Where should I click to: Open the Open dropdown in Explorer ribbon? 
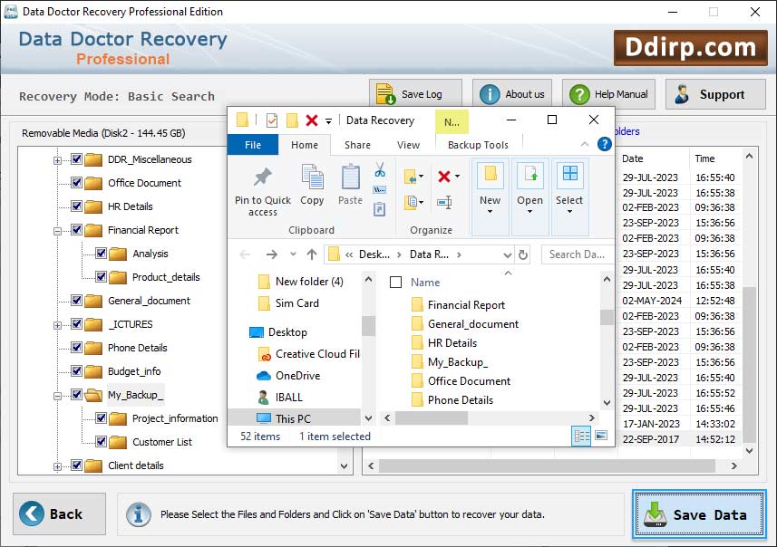coord(529,196)
